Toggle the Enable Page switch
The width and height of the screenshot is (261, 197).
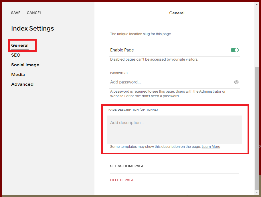tap(235, 50)
